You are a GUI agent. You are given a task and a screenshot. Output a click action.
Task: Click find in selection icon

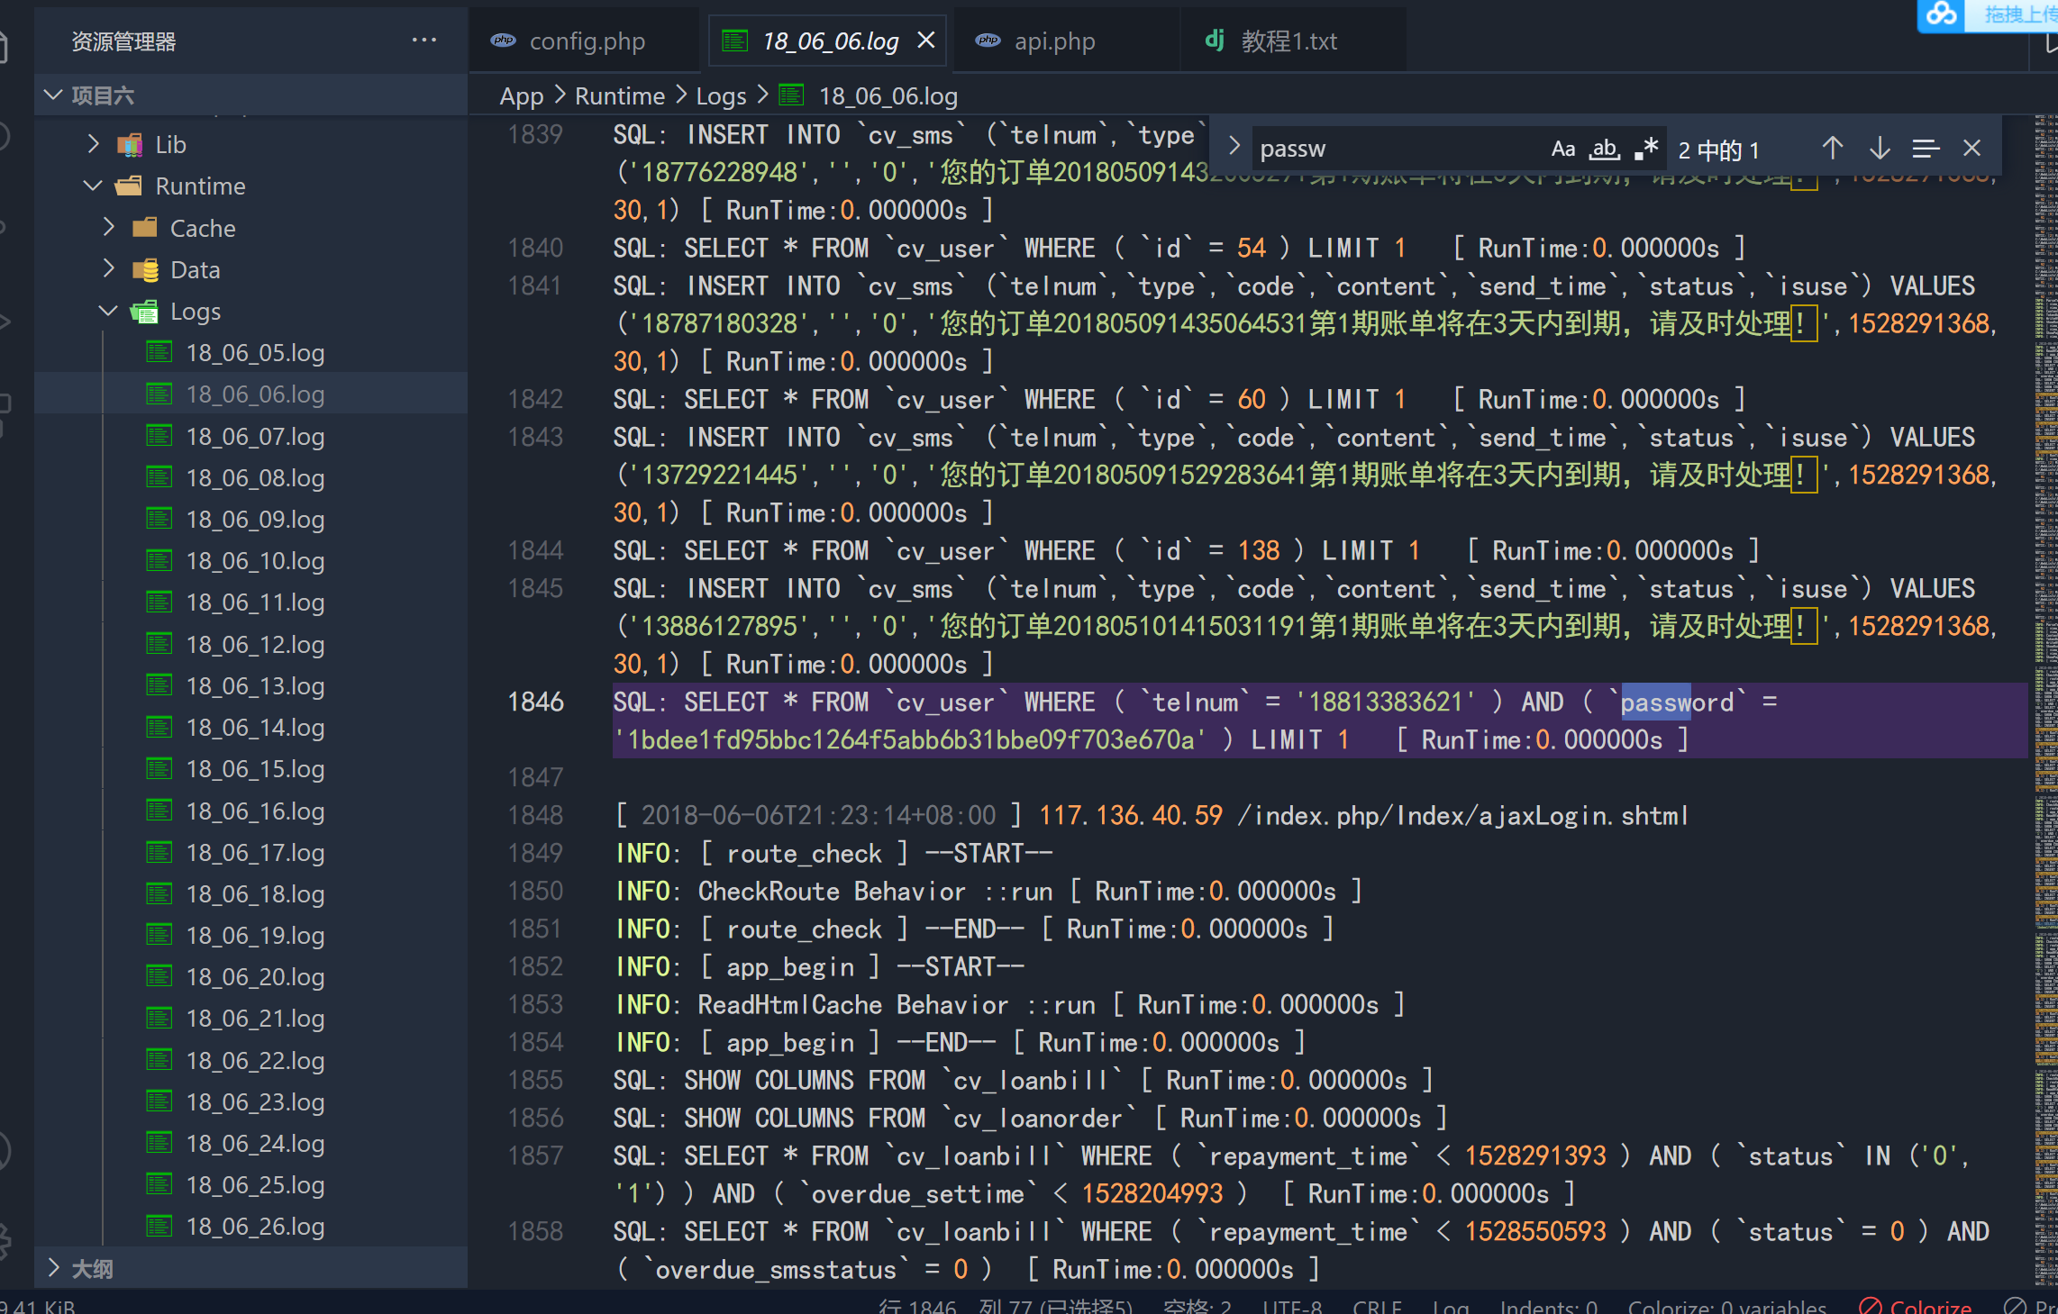coord(1926,149)
